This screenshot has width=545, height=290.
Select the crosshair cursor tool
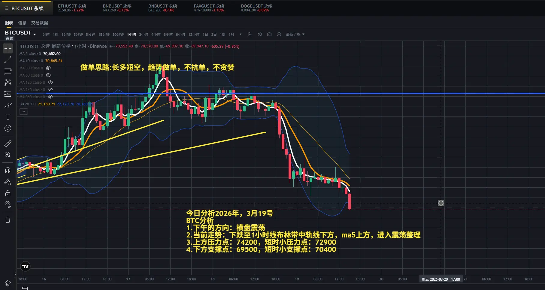tap(8, 48)
